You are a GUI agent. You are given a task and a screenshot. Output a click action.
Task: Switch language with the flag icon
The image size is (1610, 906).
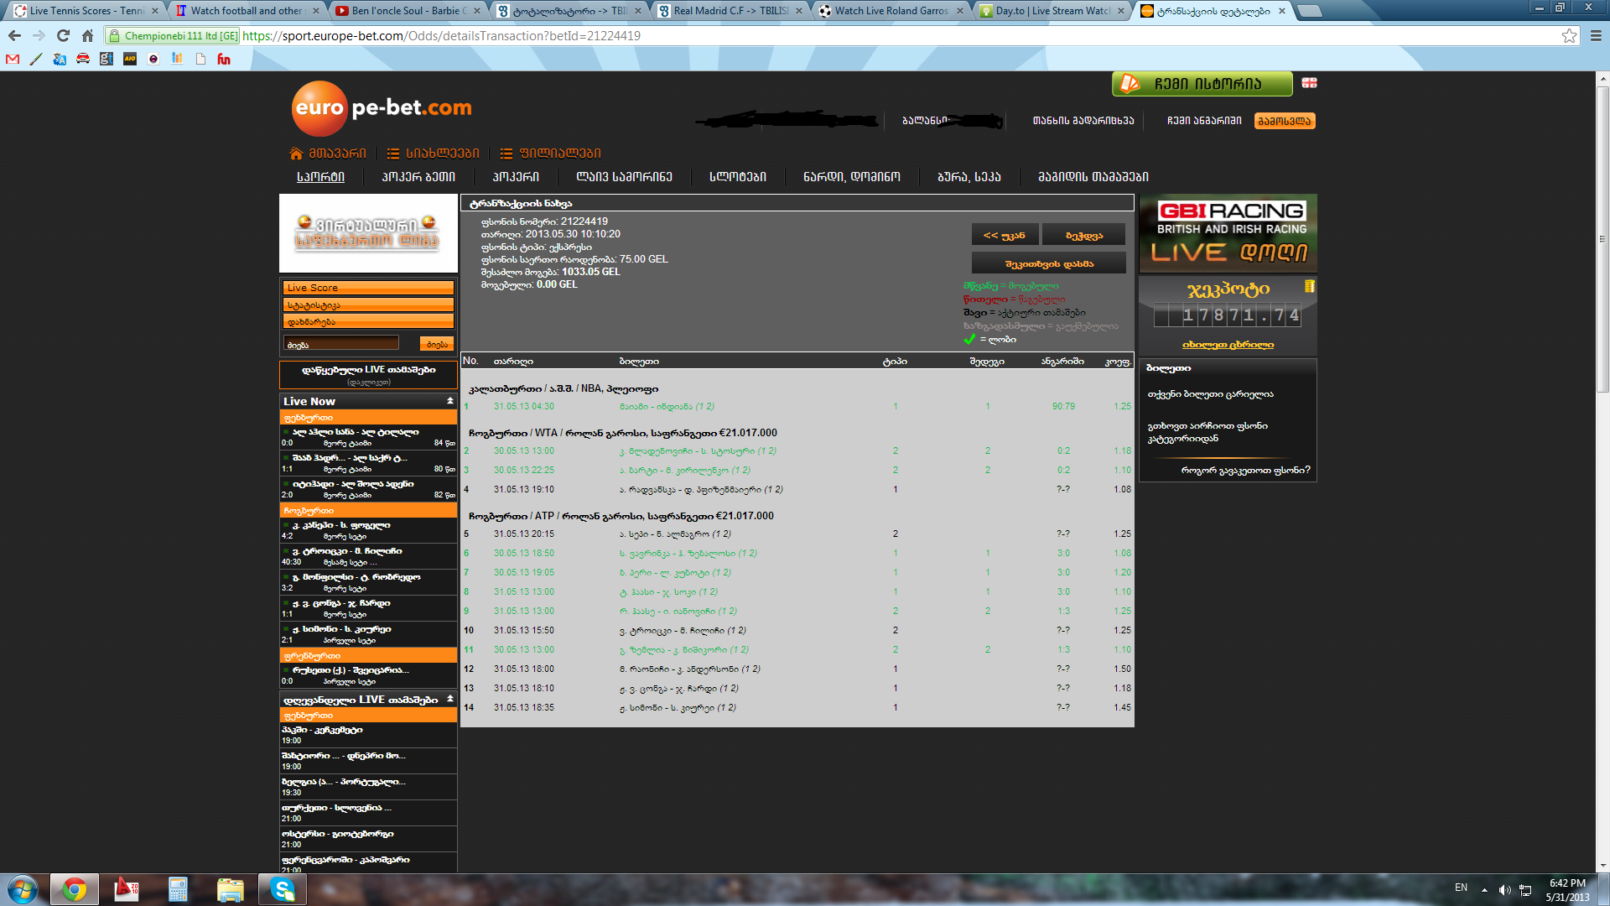[1309, 82]
